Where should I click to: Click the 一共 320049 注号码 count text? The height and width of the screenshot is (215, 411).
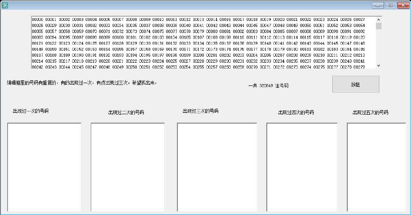pos(270,86)
